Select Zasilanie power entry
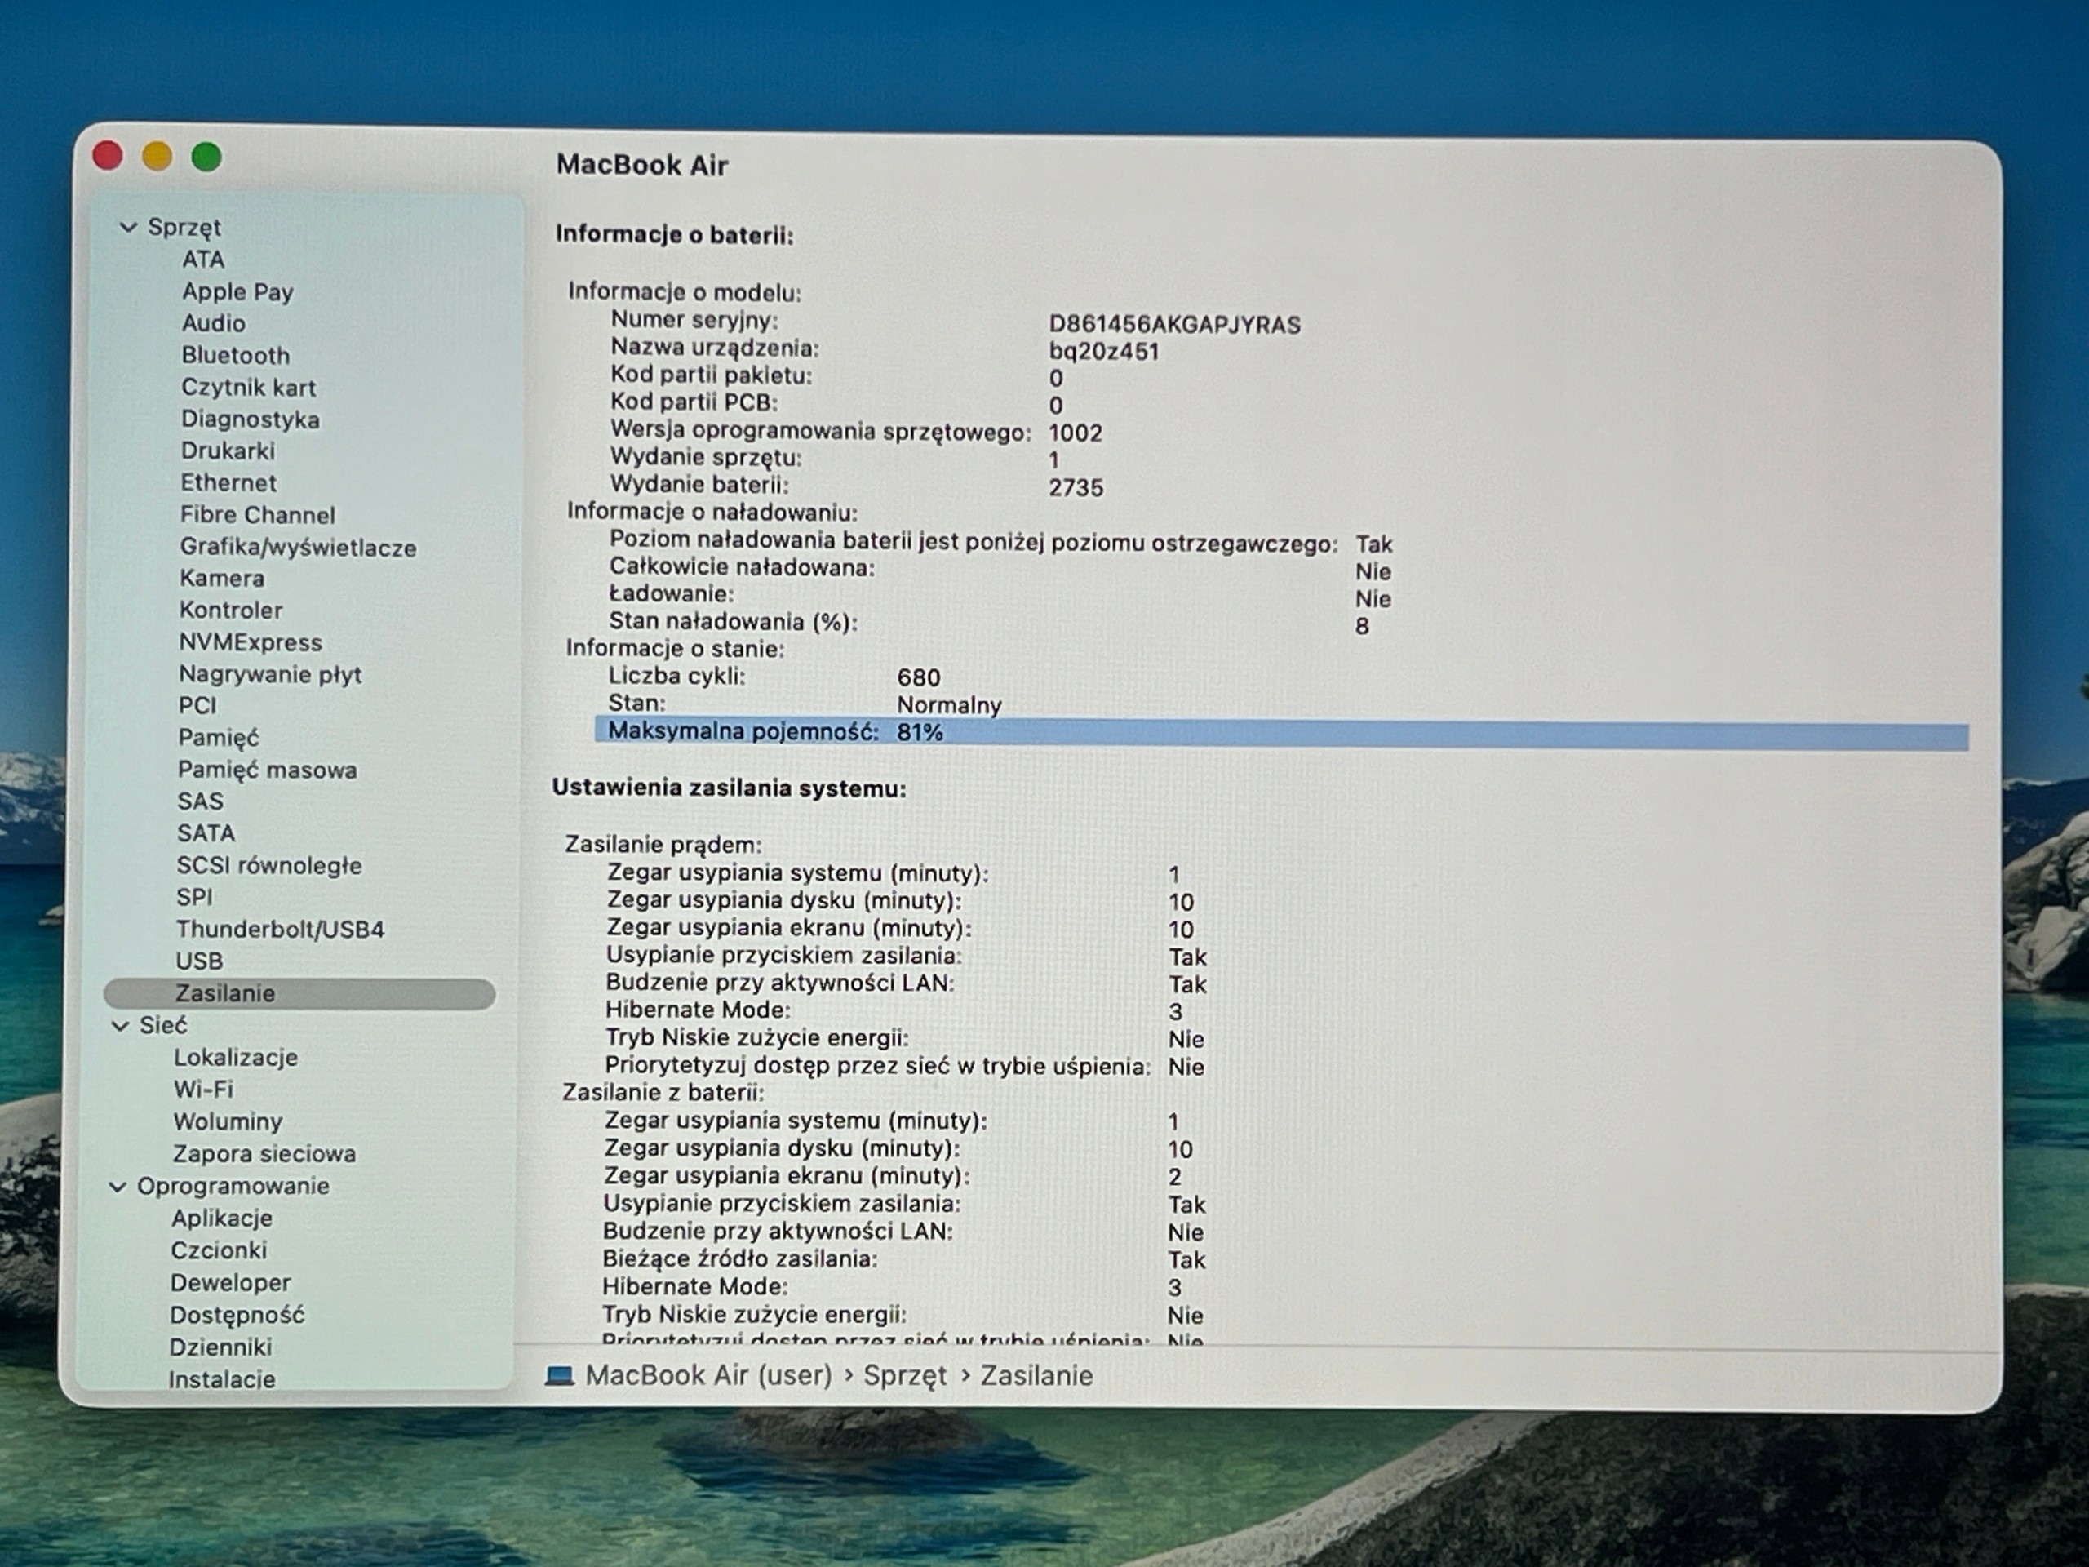The height and width of the screenshot is (1567, 2089). (299, 994)
